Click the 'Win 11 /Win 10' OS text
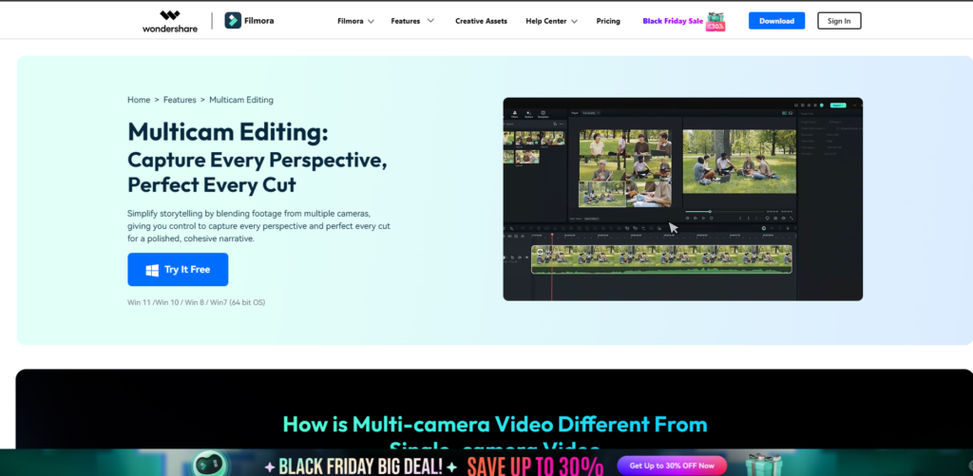 click(x=196, y=303)
